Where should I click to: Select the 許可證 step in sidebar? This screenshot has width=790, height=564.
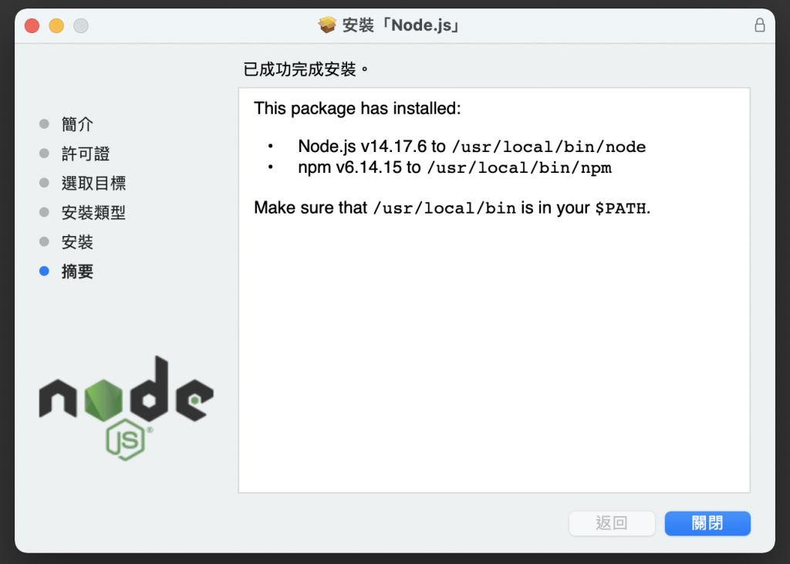[x=86, y=154]
